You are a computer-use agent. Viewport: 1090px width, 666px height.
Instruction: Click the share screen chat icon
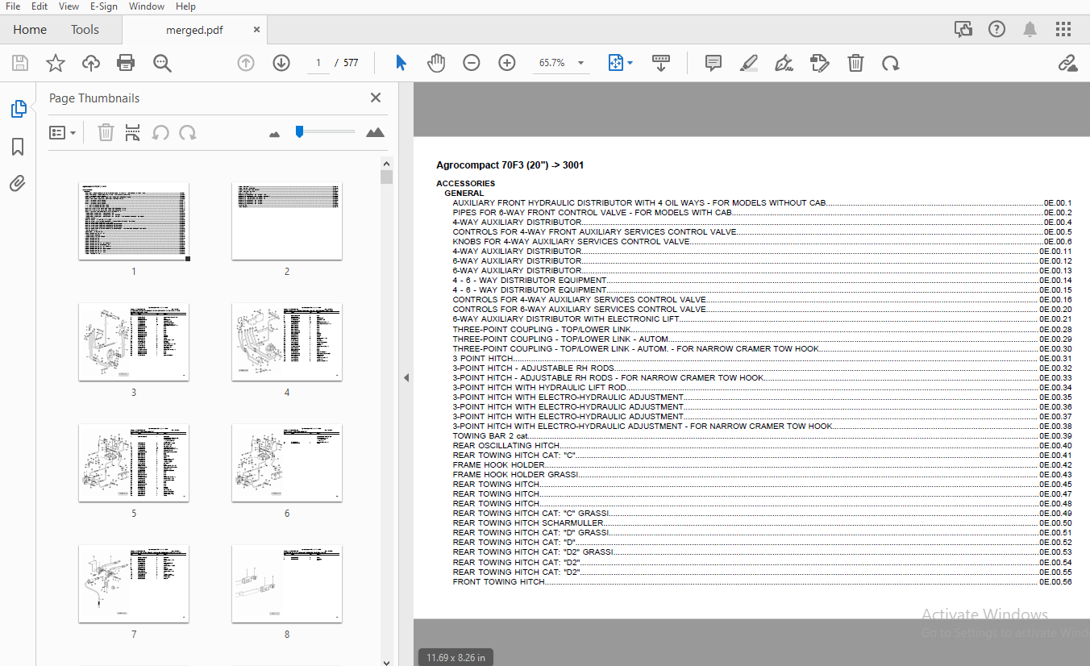[963, 29]
